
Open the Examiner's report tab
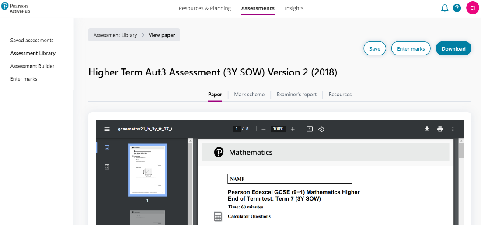tap(296, 95)
